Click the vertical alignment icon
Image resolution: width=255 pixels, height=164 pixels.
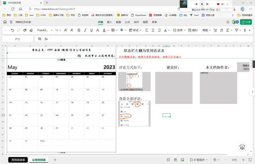click(x=165, y=30)
